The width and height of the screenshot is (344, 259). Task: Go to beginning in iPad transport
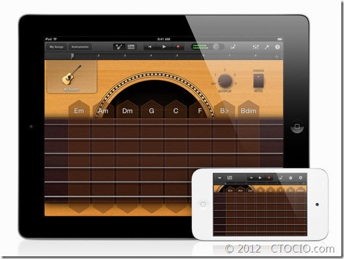coord(150,47)
